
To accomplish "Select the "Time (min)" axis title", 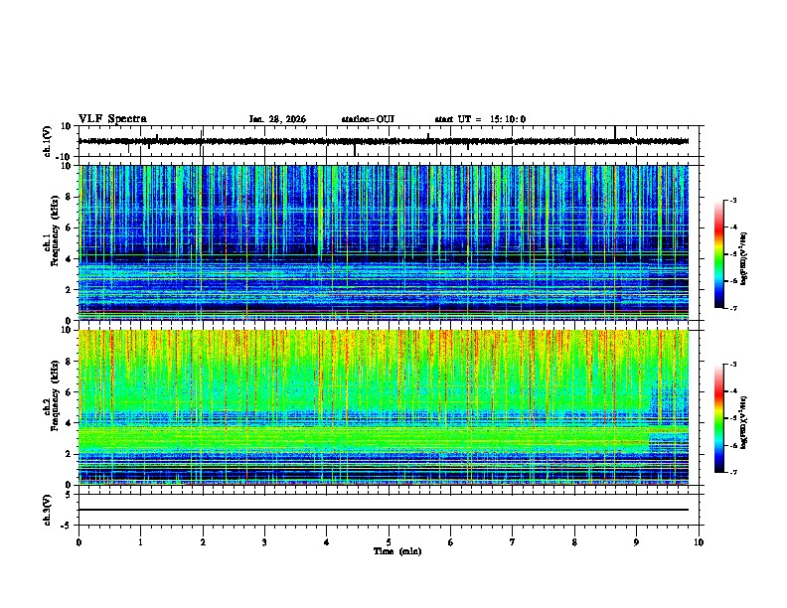I will tap(397, 551).
